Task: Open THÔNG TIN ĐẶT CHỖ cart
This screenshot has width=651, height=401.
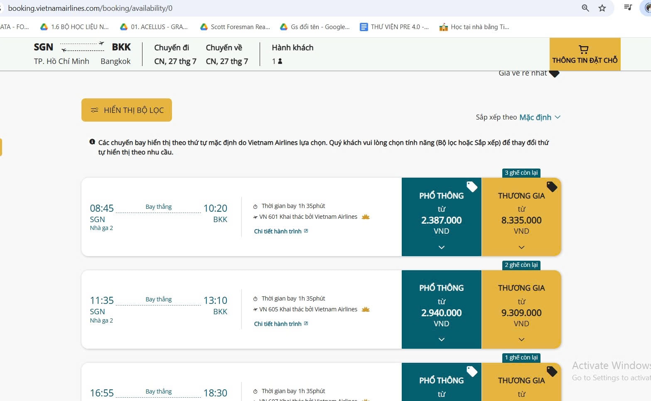Action: [585, 54]
